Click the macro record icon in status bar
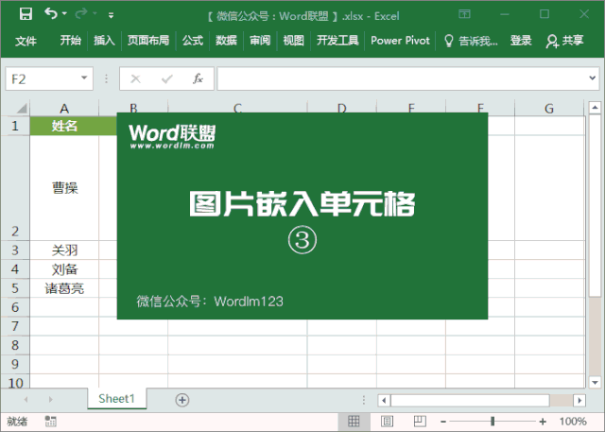The width and height of the screenshot is (605, 432). [50, 422]
